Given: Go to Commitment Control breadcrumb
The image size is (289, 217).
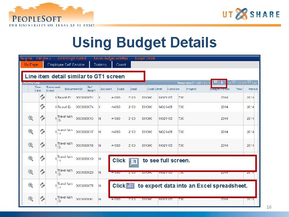Looking at the screenshot, I should point(72,58).
